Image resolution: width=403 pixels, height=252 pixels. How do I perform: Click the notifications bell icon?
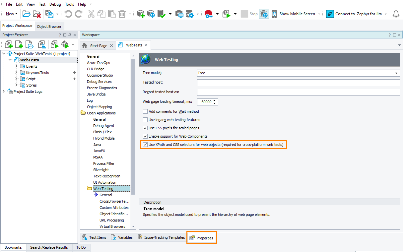396,14
